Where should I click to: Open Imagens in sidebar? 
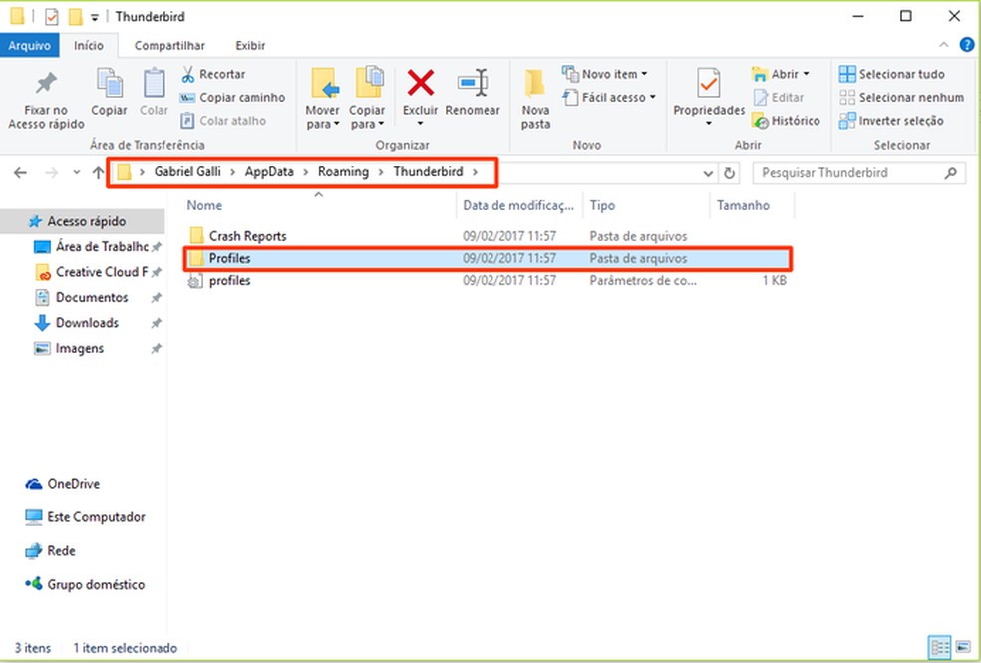pyautogui.click(x=70, y=348)
